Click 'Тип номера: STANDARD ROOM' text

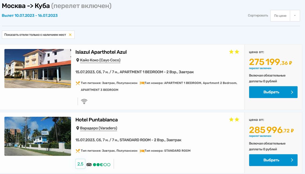pos(167,151)
